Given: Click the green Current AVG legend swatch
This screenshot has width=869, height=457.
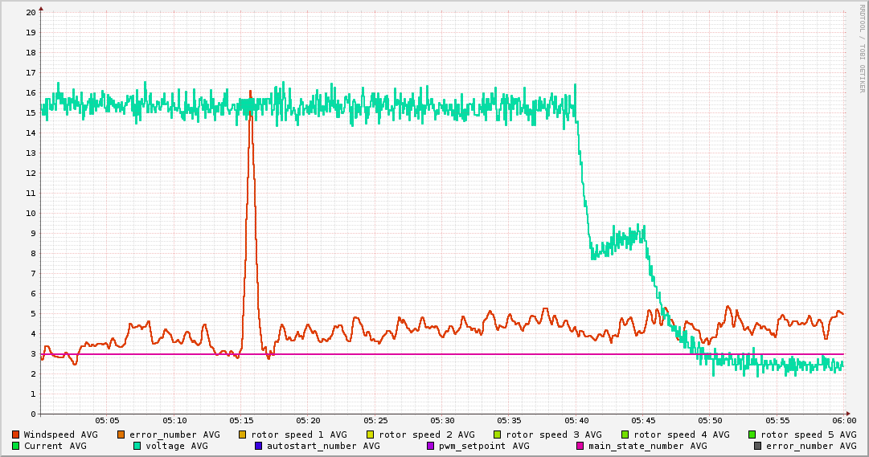Looking at the screenshot, I should (x=16, y=446).
